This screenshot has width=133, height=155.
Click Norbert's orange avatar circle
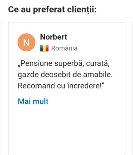[26, 42]
